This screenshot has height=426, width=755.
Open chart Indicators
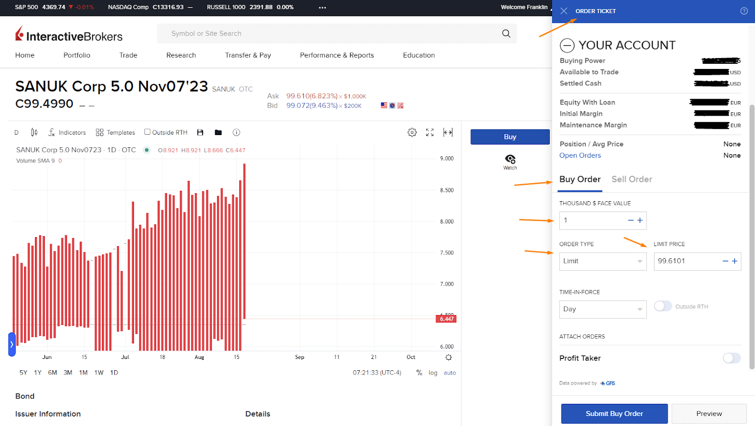[x=67, y=132]
